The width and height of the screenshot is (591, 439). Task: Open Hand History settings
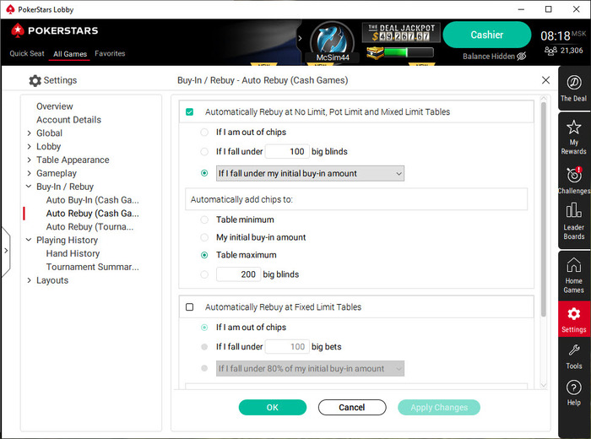point(73,253)
